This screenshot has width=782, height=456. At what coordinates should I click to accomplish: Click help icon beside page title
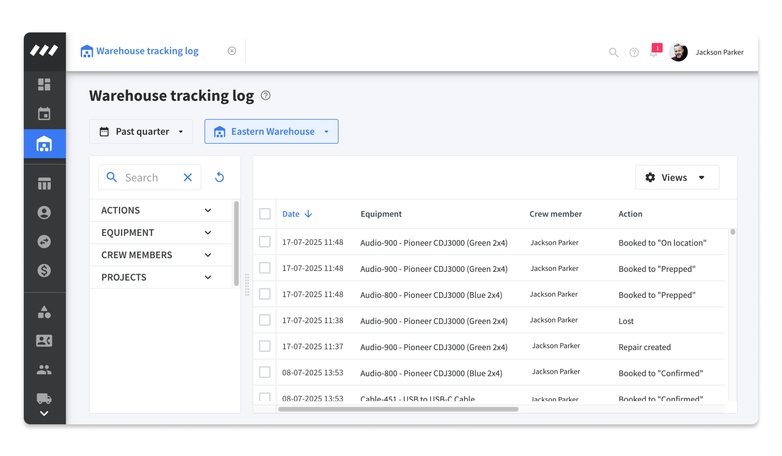click(x=266, y=95)
